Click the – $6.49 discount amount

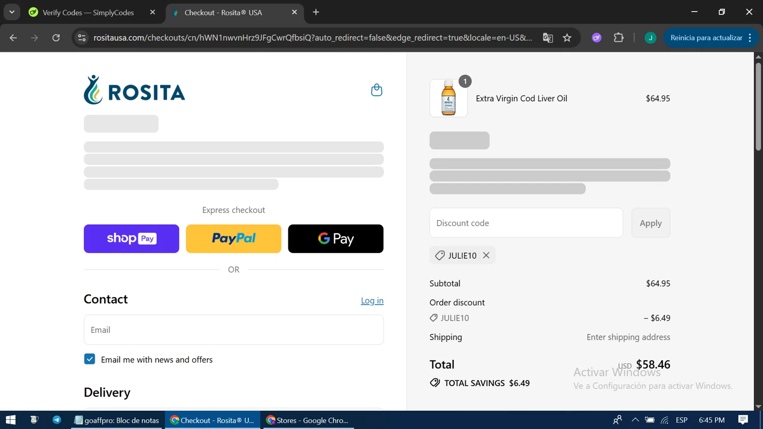point(657,318)
